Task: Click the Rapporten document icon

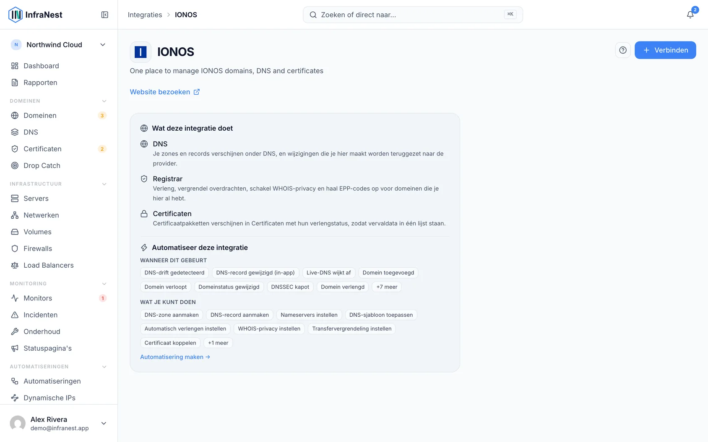Action: tap(15, 83)
